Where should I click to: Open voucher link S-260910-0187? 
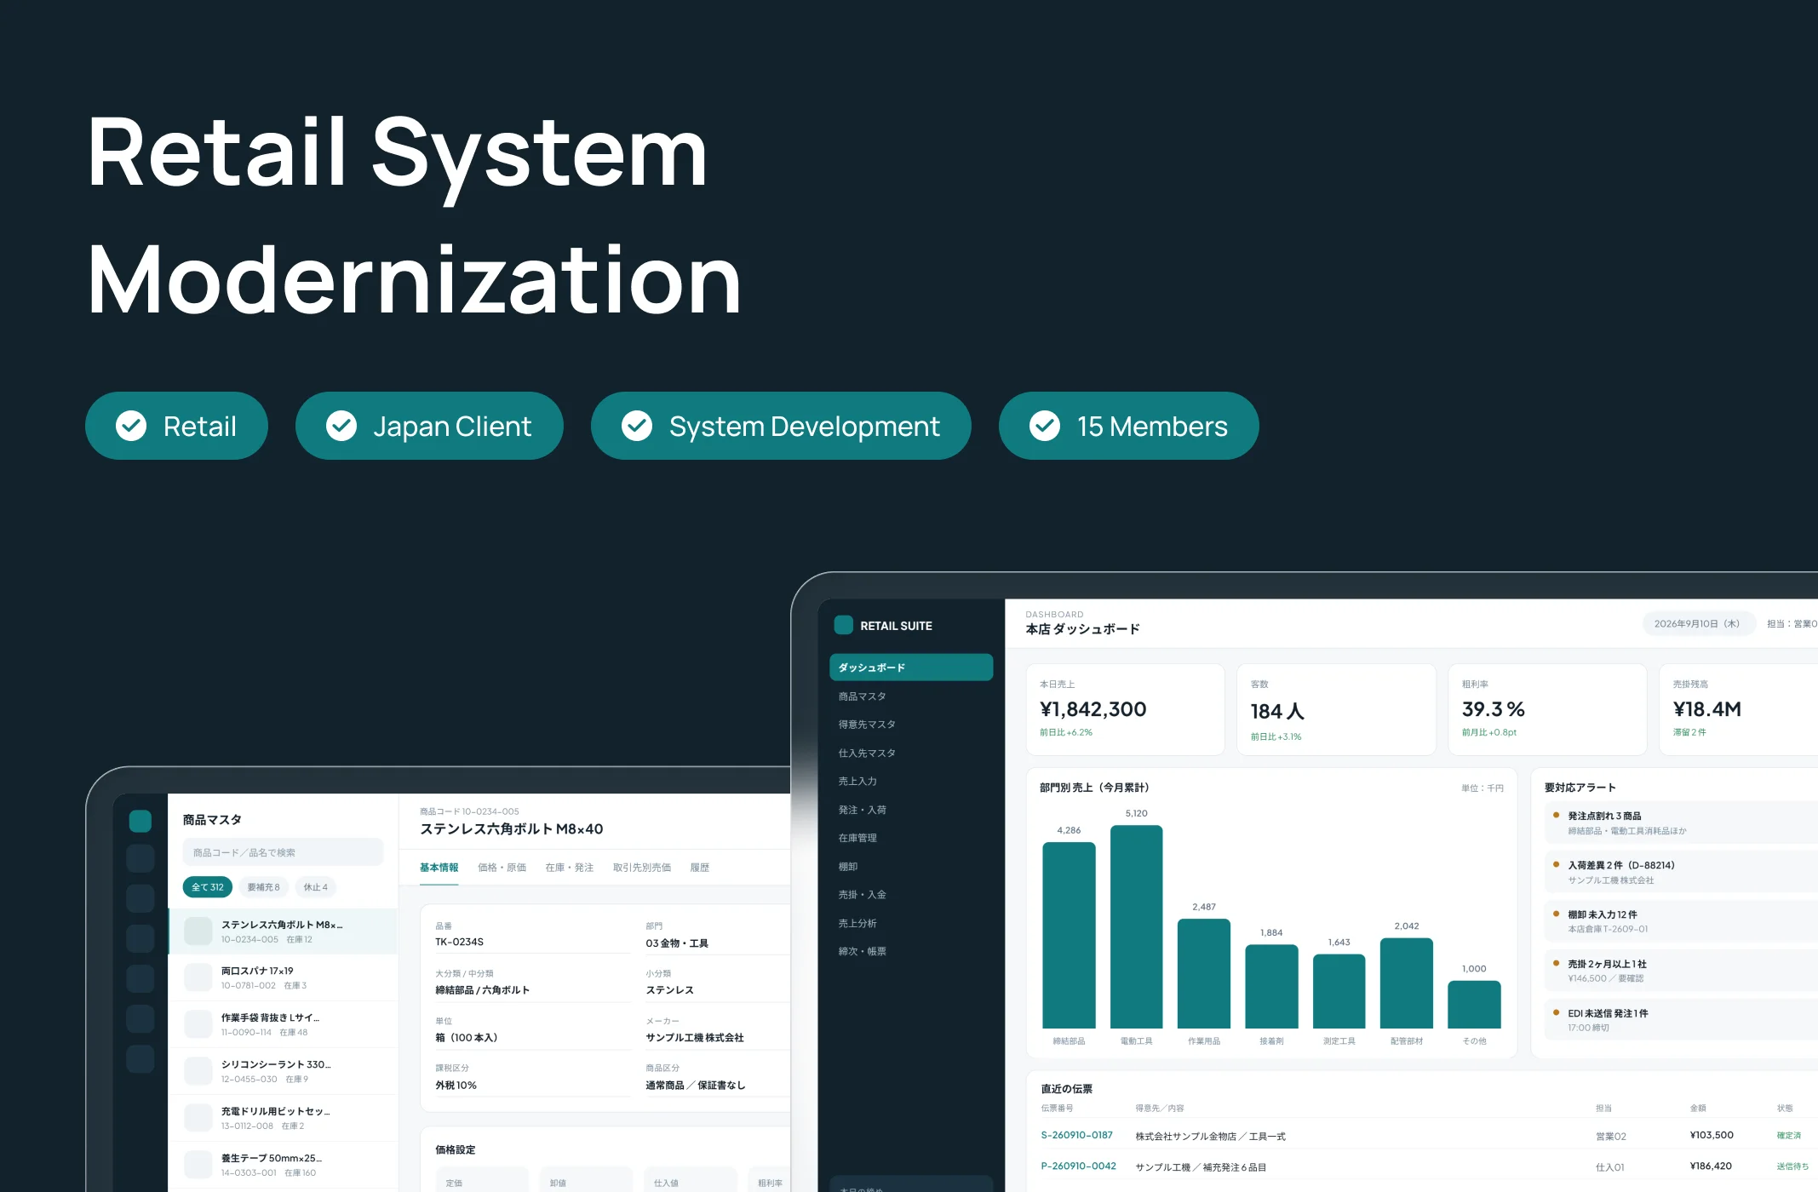tap(1076, 1135)
